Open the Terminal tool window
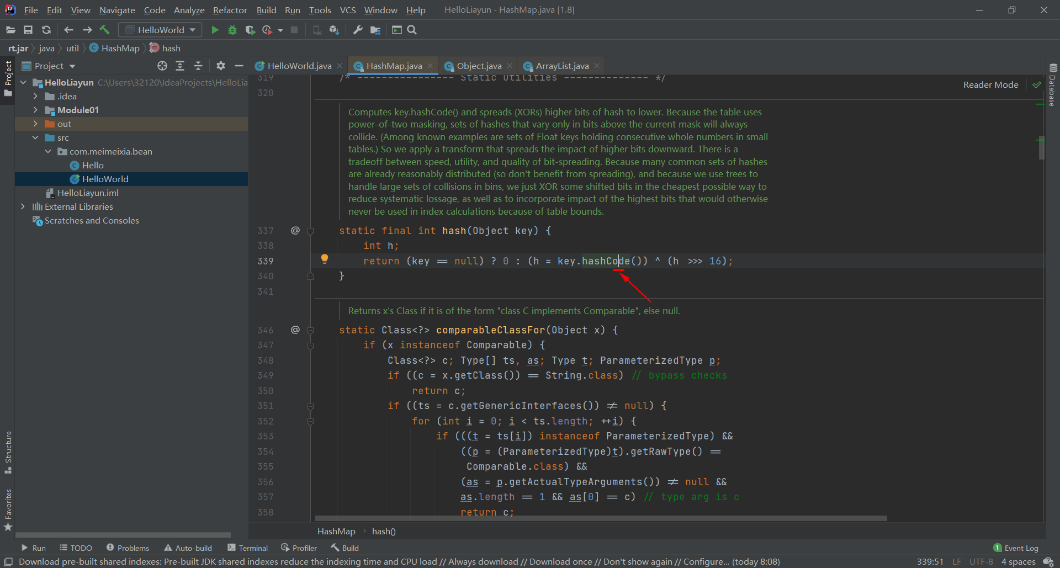This screenshot has height=568, width=1060. click(248, 548)
